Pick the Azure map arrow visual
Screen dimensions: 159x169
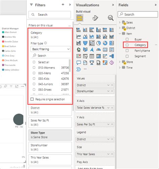coord(92,50)
